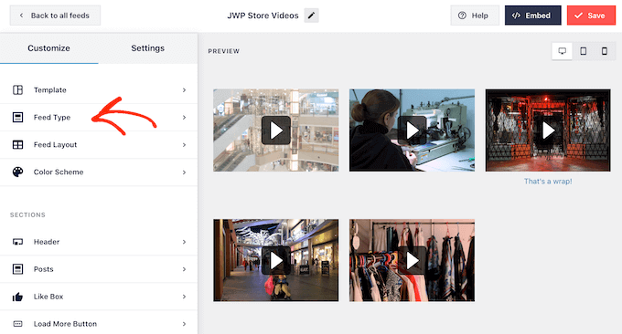Expand the Load More Button row chevron
Image resolution: width=622 pixels, height=334 pixels.
(x=184, y=324)
